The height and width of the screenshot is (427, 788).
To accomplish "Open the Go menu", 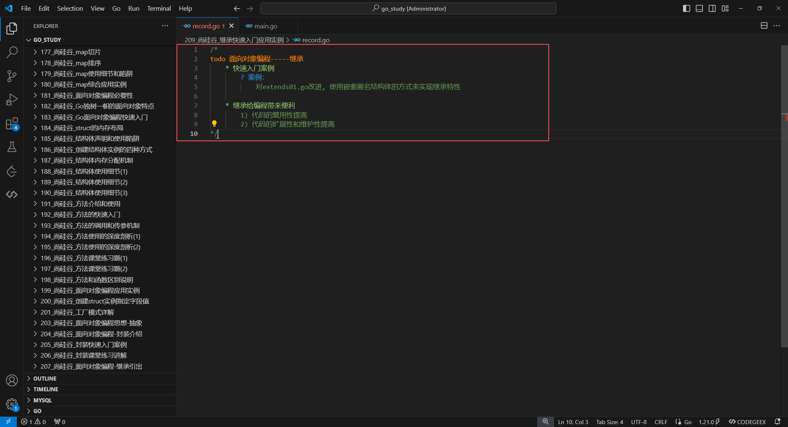I will (116, 8).
